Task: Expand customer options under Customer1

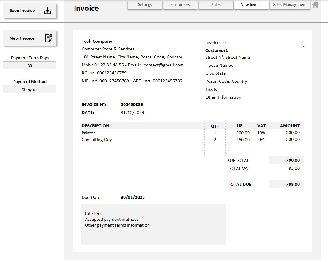Action: pos(216,50)
